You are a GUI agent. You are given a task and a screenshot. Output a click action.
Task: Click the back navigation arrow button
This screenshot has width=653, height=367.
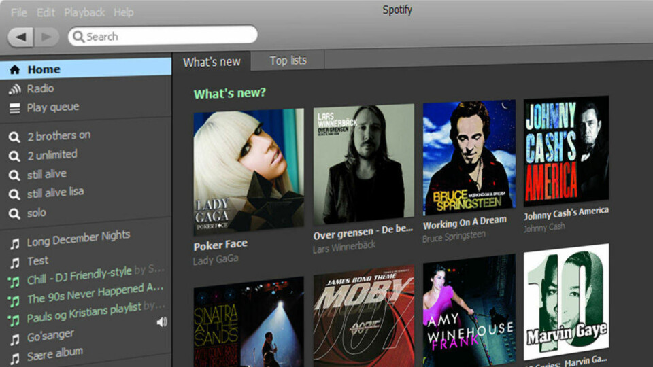coord(20,37)
